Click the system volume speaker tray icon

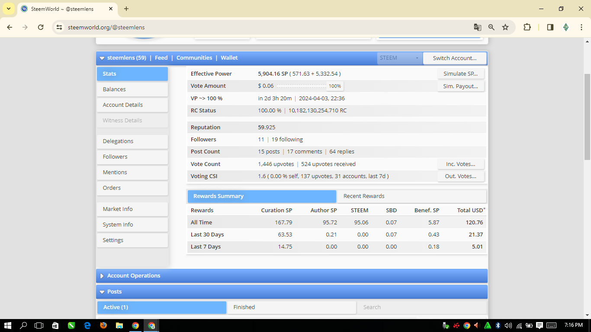pos(508,326)
